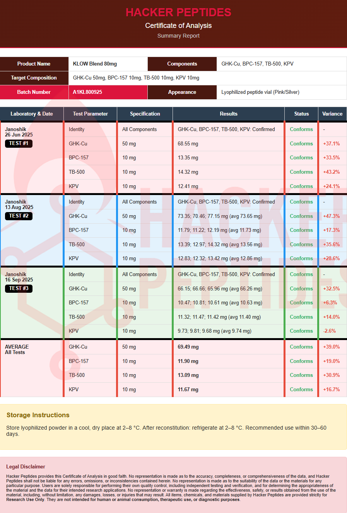Viewport: 347px width, 513px height.
Task: Select average BPC-157 result '11.90 mg'
Action: [x=188, y=361]
